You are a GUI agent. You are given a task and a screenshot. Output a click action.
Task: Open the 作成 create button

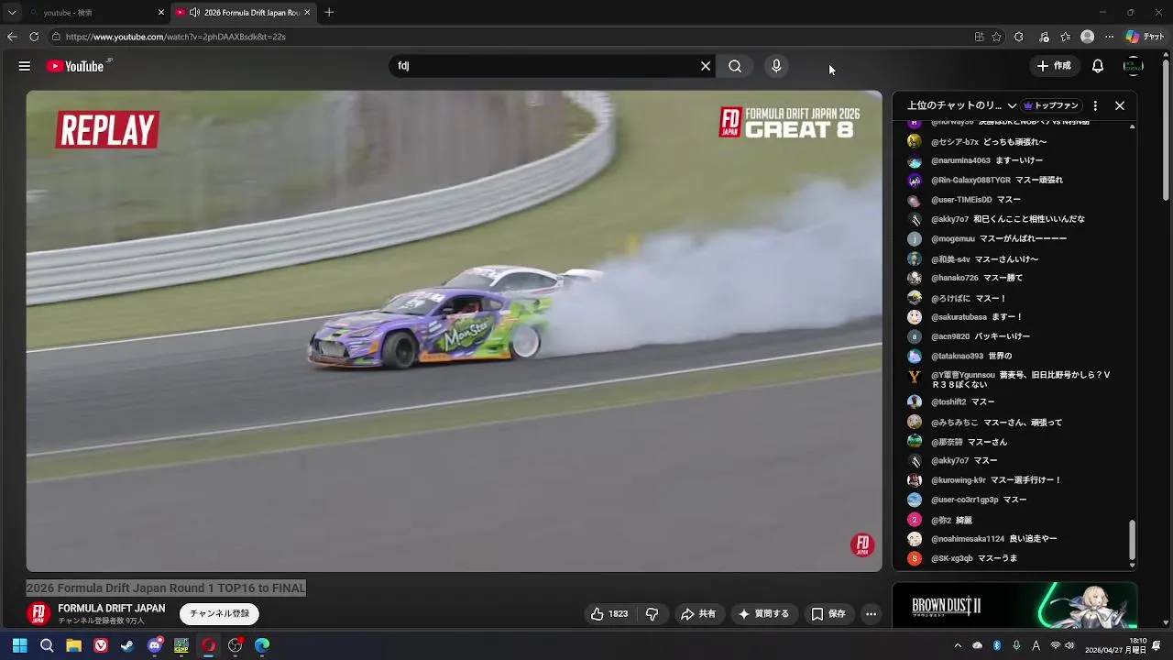[x=1054, y=66]
